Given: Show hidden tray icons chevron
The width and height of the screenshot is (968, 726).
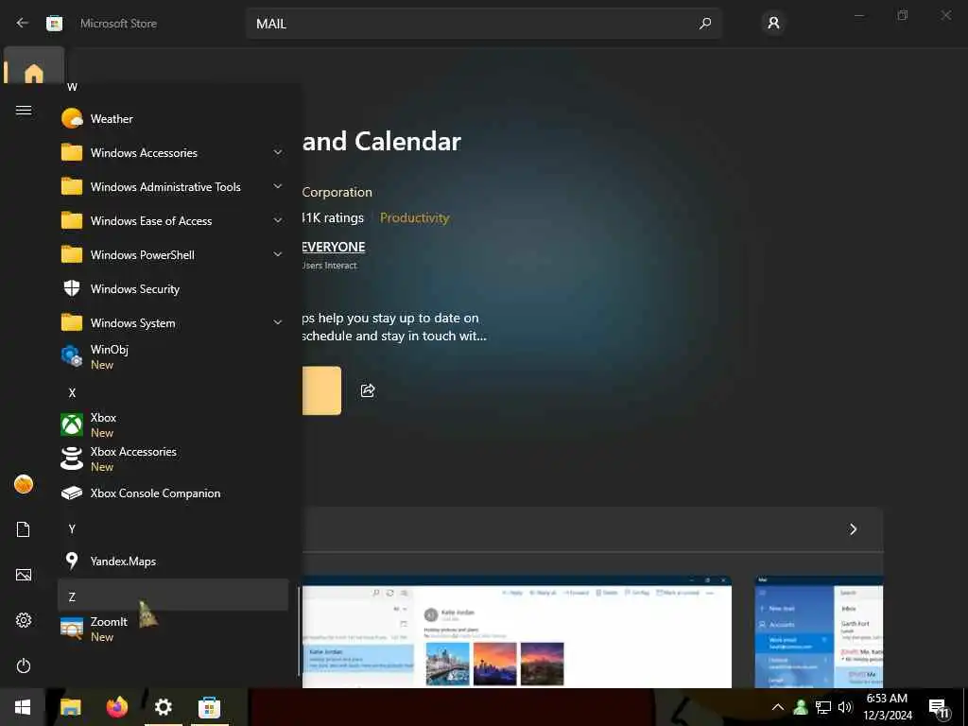Looking at the screenshot, I should tap(778, 707).
